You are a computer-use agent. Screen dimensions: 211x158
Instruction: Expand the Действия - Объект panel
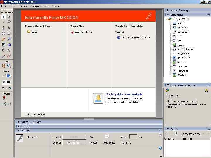19,122
